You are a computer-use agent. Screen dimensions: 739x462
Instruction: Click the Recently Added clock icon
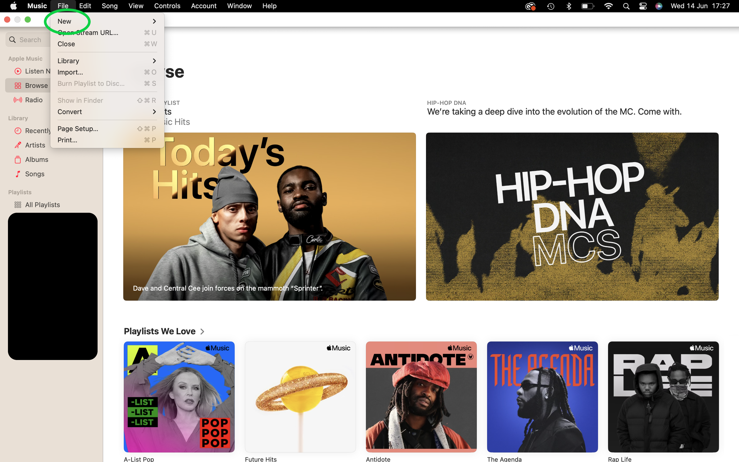[18, 131]
